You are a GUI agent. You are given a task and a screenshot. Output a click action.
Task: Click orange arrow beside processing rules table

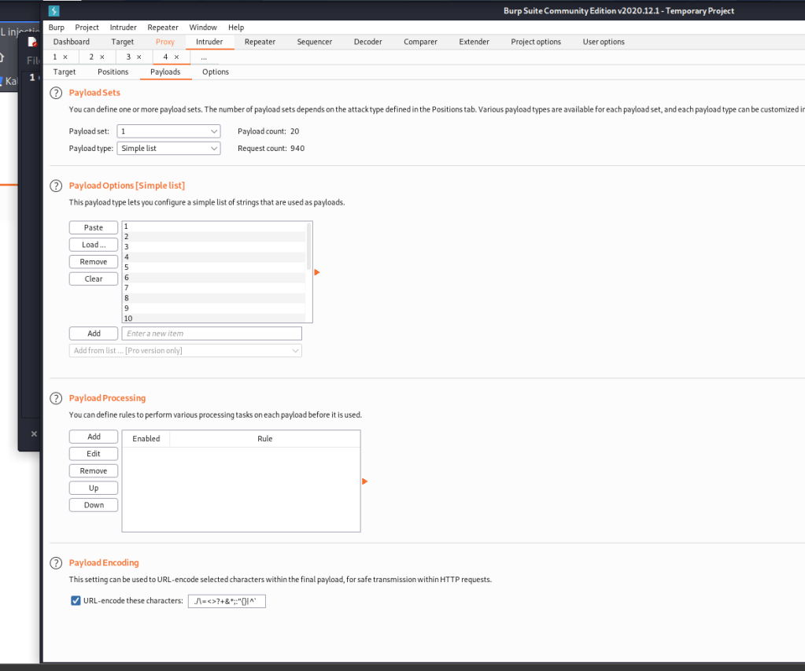tap(365, 481)
